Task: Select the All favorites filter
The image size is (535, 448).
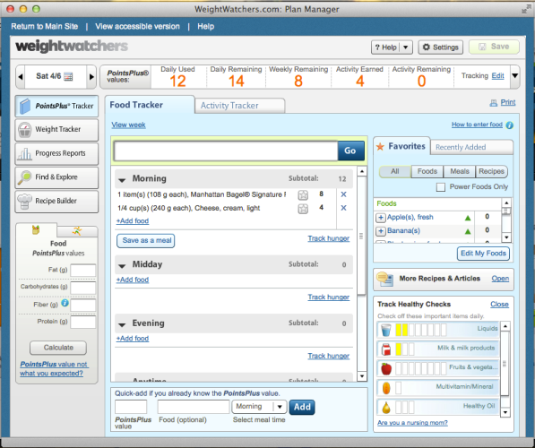Action: click(395, 172)
